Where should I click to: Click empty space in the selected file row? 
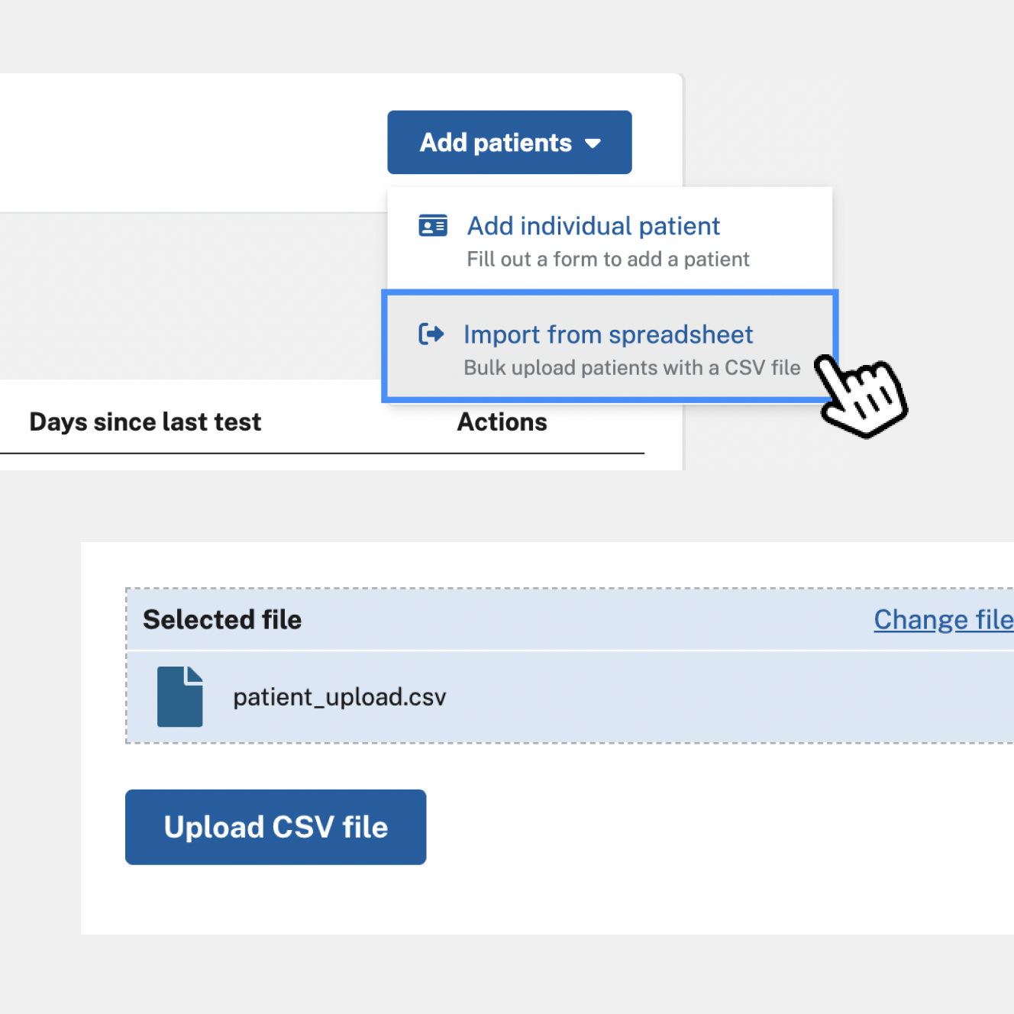tap(725, 697)
